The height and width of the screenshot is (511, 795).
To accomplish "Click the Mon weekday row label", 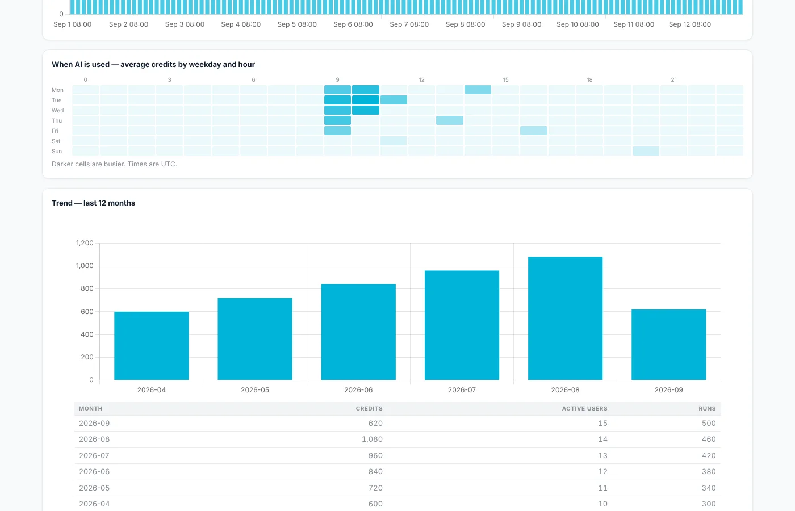I will click(x=57, y=90).
